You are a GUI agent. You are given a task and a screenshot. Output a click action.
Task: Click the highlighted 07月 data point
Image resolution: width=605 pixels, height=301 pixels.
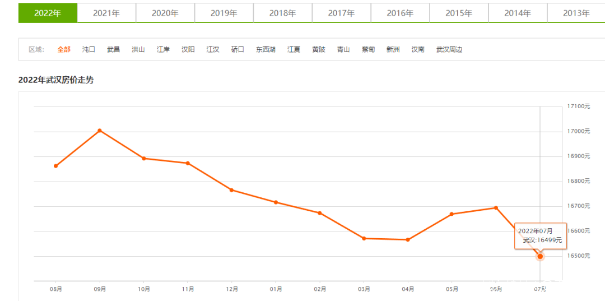pyautogui.click(x=540, y=256)
